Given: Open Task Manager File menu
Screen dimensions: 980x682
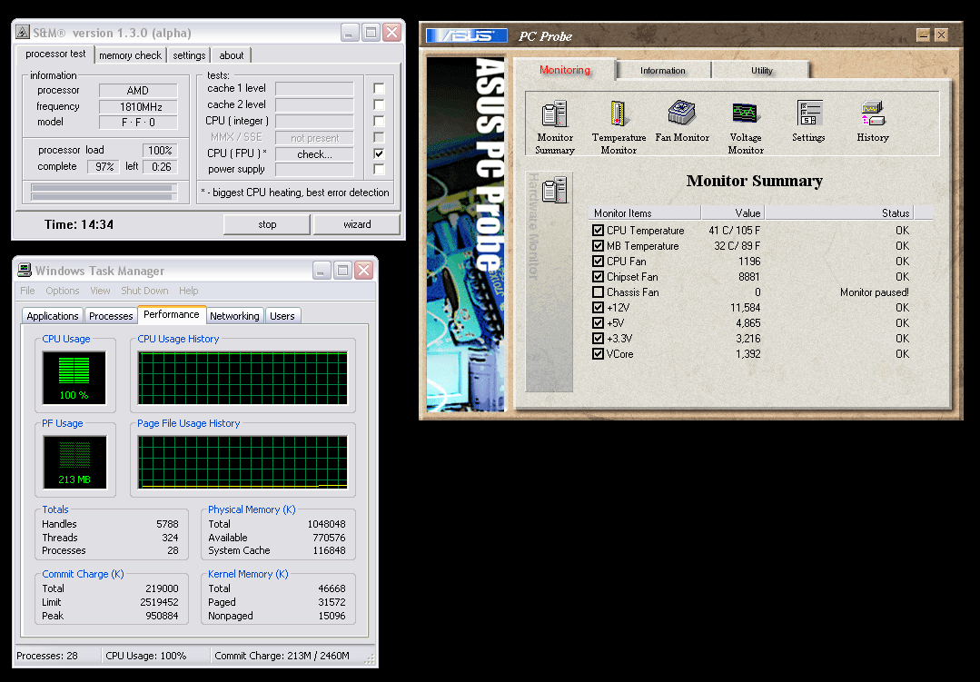Looking at the screenshot, I should pyautogui.click(x=27, y=291).
